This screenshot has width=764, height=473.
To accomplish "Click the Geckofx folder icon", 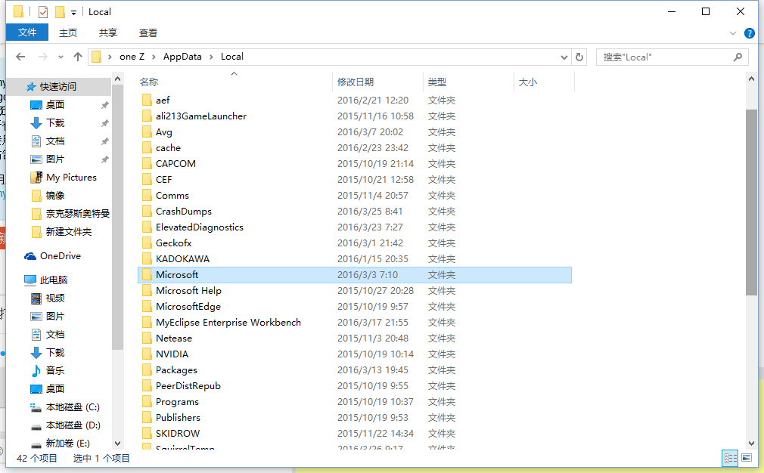I will click(147, 243).
